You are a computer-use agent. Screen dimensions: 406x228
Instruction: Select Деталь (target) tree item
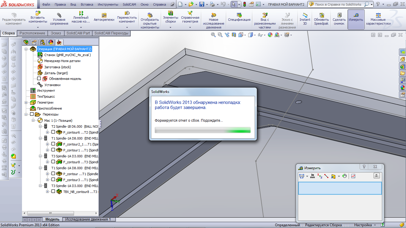(x=56, y=73)
